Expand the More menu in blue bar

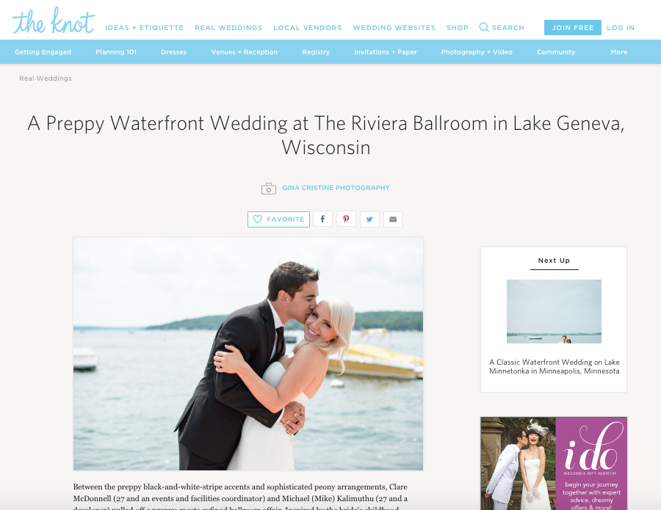point(619,52)
